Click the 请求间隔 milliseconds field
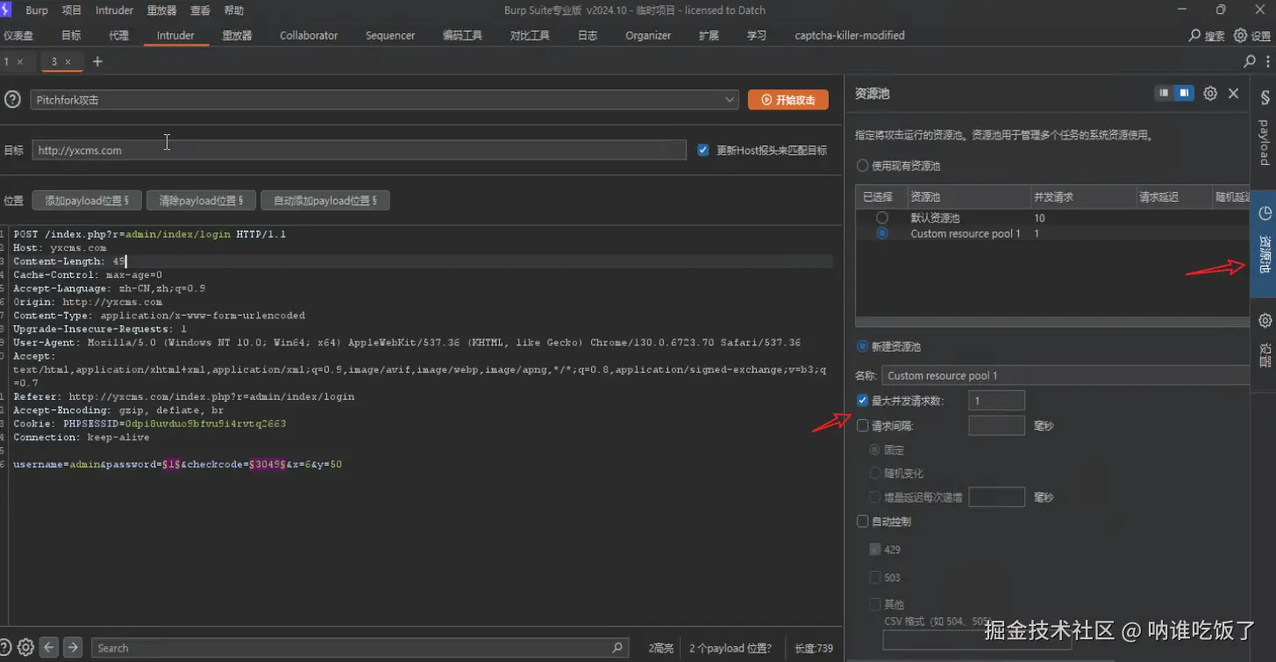Image resolution: width=1276 pixels, height=662 pixels. [996, 426]
